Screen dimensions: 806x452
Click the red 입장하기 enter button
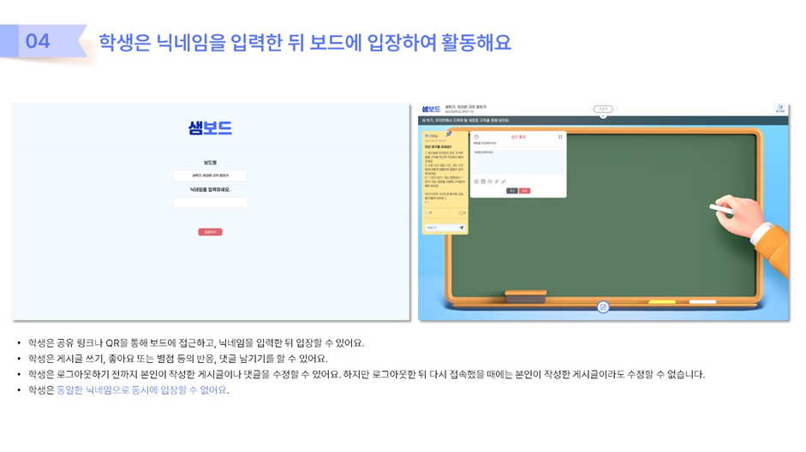[210, 232]
